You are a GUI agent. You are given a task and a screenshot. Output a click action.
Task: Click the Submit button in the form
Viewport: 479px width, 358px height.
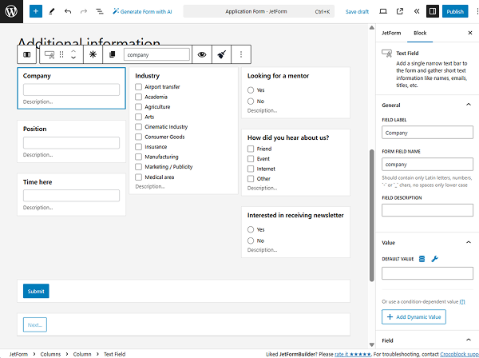pyautogui.click(x=36, y=291)
